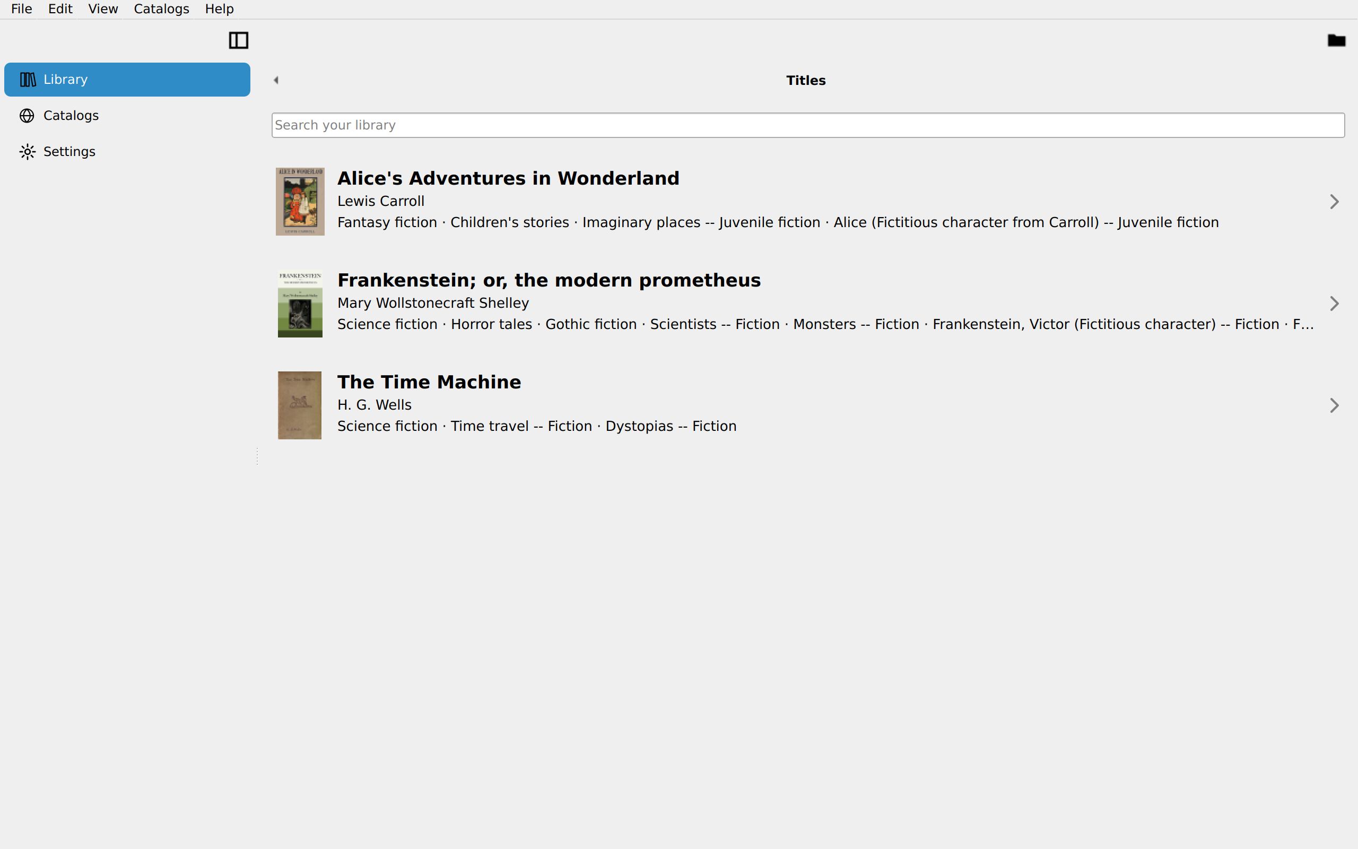This screenshot has height=849, width=1358.
Task: Go back using arrow beside Titles
Action: [275, 80]
